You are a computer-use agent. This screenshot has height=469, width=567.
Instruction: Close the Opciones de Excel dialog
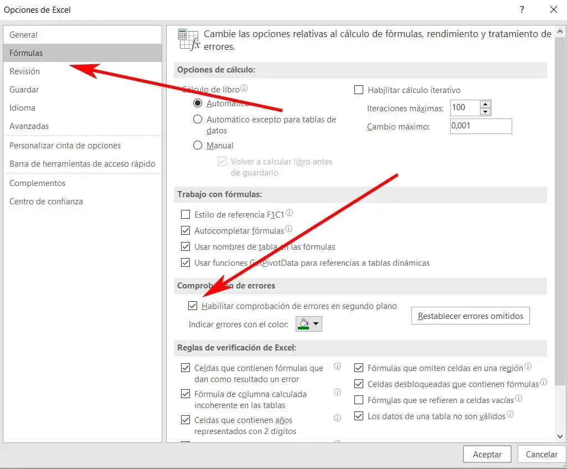click(554, 10)
